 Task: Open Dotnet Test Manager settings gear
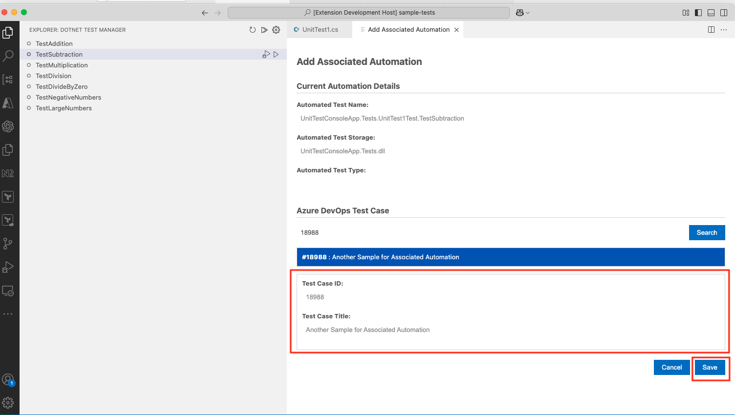click(276, 30)
